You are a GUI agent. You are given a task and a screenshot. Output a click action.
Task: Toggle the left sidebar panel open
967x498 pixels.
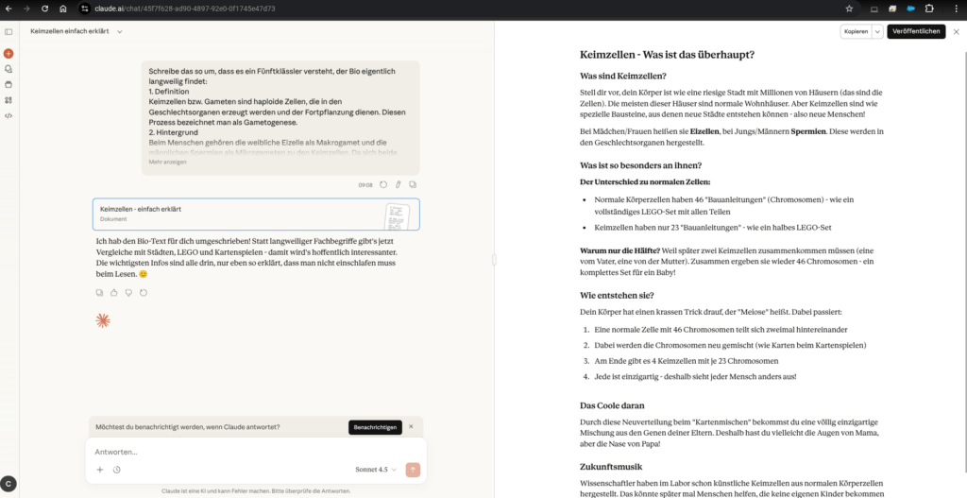click(x=8, y=31)
